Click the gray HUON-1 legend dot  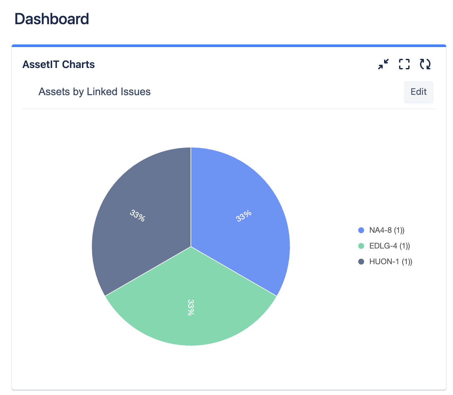coord(361,262)
